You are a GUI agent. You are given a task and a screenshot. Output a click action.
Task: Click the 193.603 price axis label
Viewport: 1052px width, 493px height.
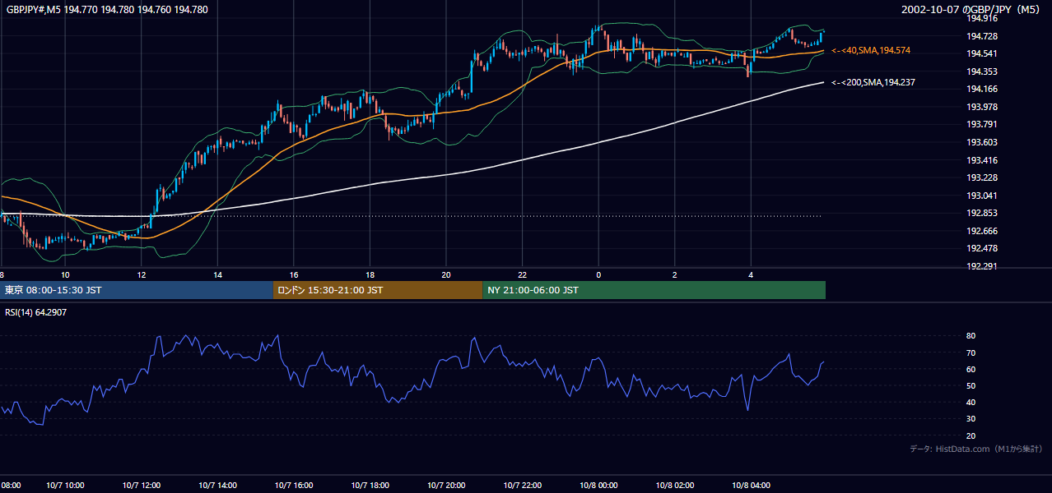[982, 142]
